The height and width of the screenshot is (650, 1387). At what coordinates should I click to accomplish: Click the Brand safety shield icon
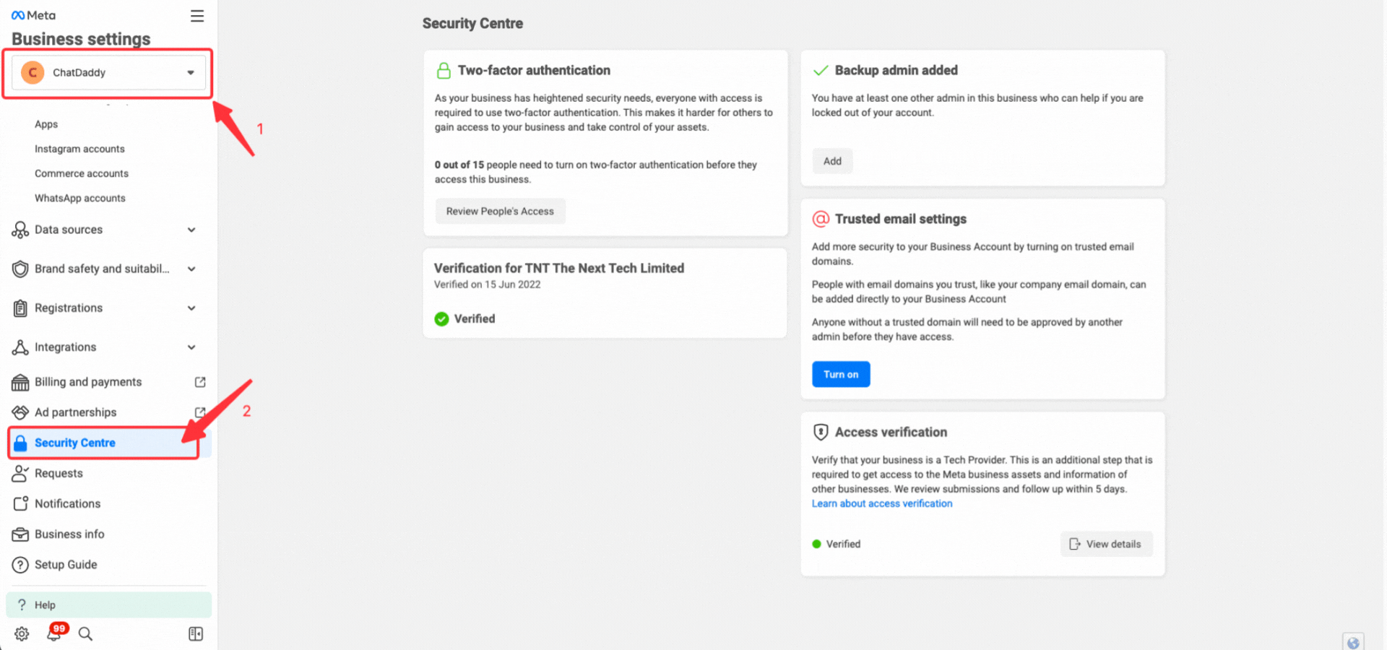click(20, 269)
